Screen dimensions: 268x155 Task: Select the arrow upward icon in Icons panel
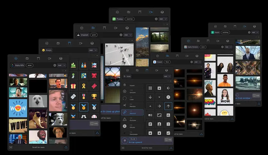pos(168,106)
